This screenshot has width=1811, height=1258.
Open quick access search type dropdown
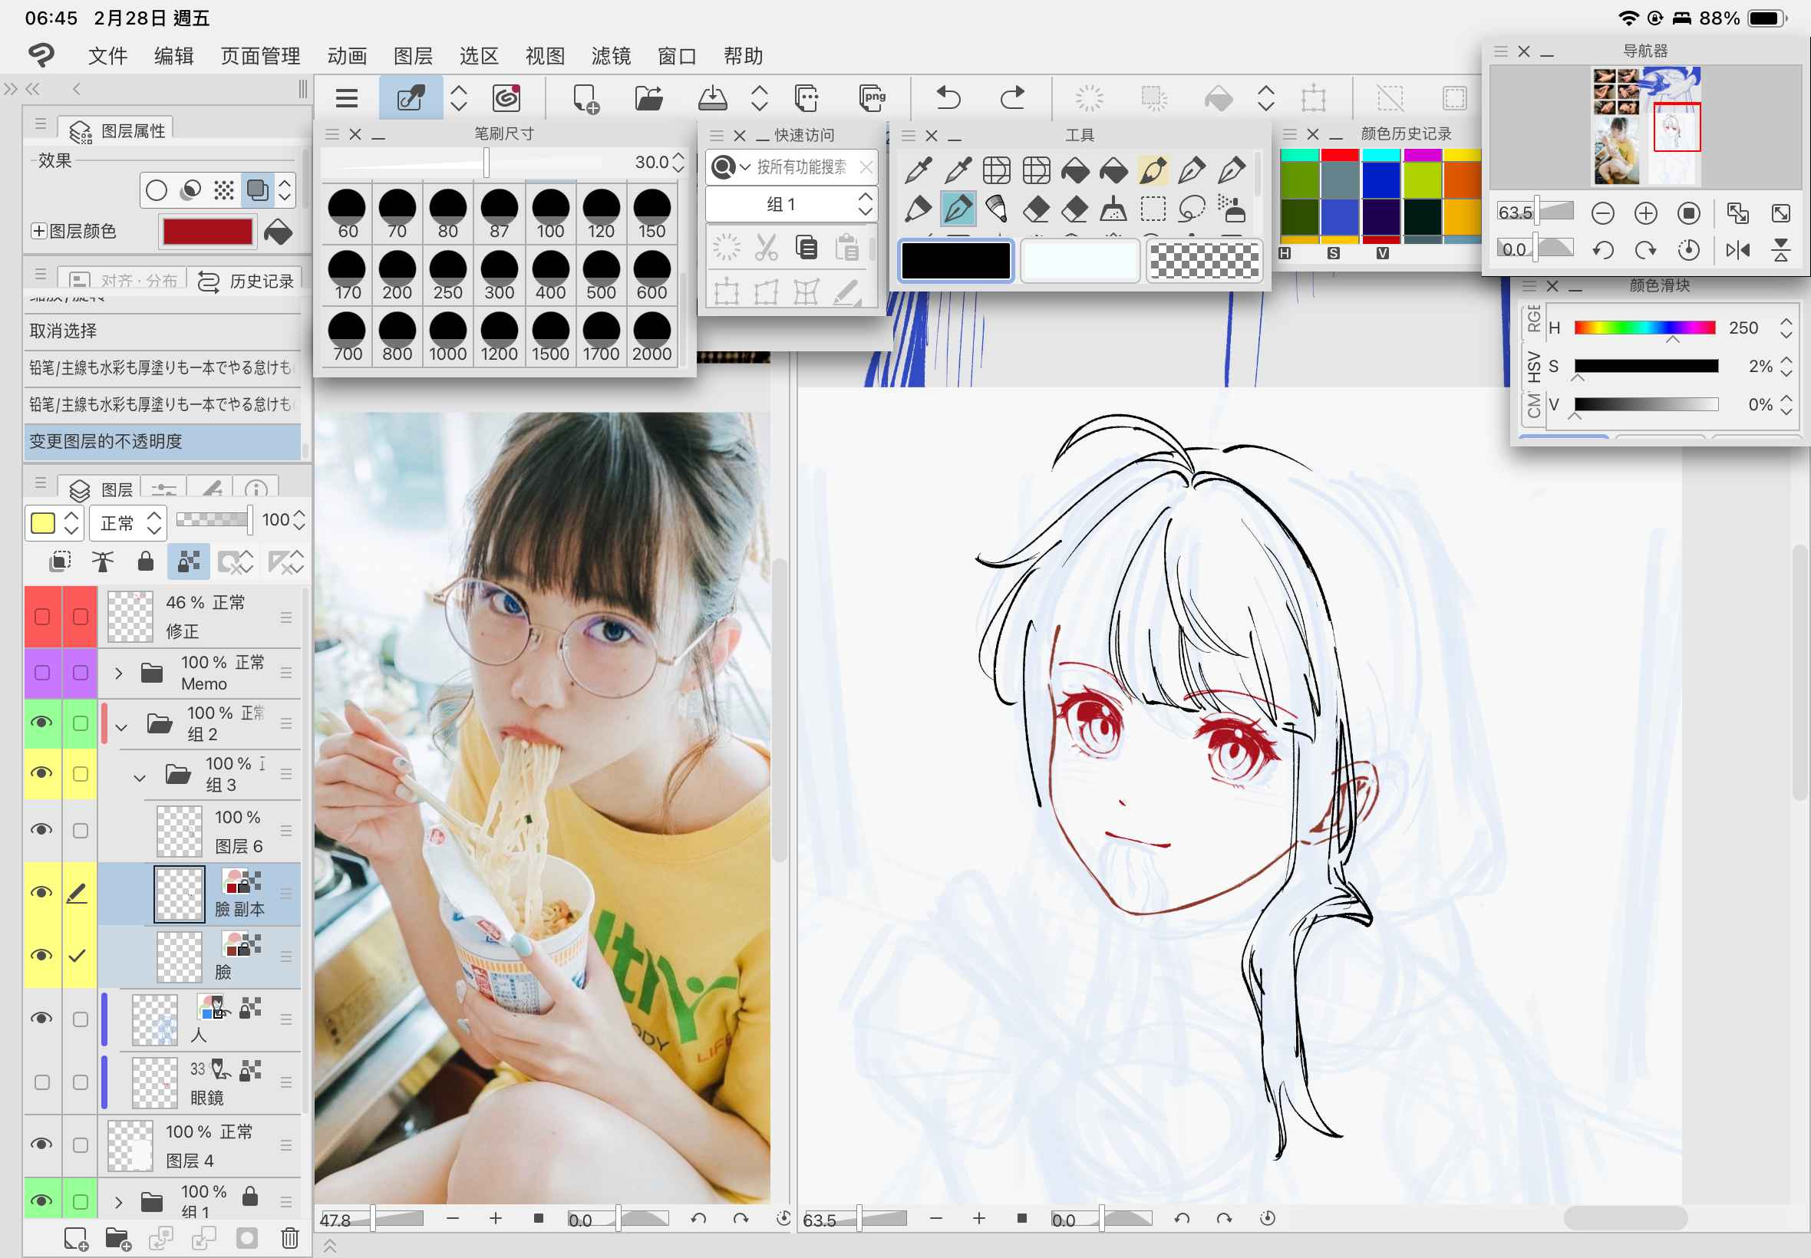pos(731,166)
